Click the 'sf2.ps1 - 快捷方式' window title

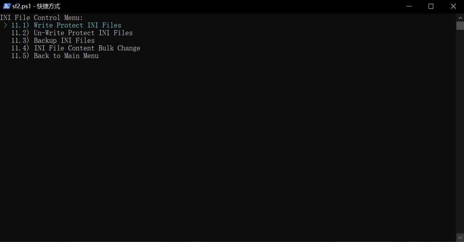tap(36, 6)
